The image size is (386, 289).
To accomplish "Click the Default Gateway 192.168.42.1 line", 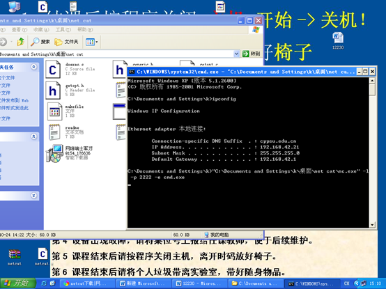I will (224, 159).
